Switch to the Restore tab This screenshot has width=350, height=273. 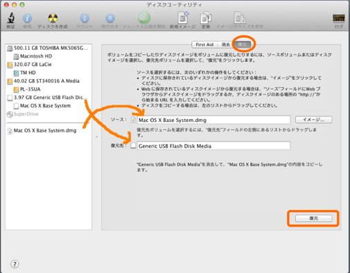click(243, 44)
